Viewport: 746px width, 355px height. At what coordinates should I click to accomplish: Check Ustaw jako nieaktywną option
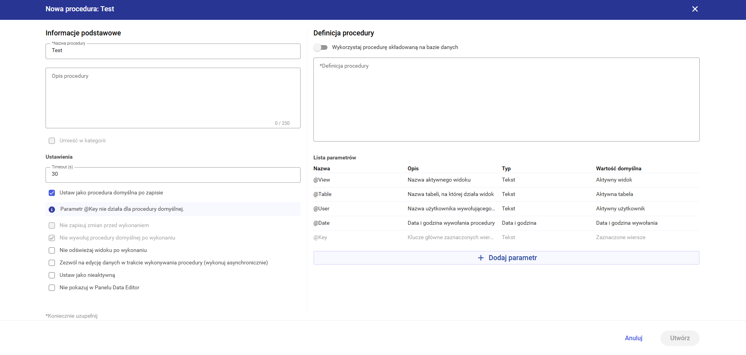52,275
